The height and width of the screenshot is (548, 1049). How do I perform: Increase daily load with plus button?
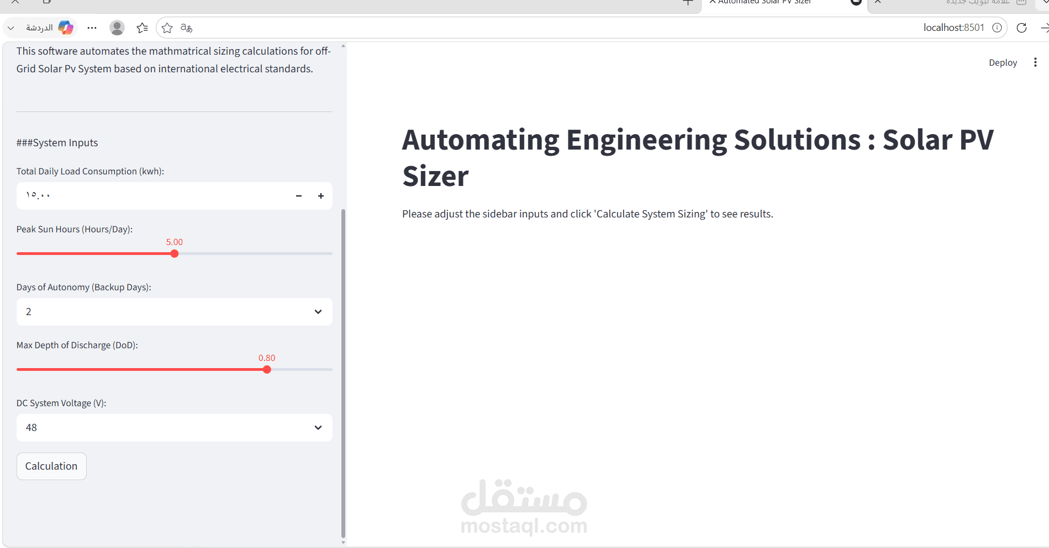click(x=321, y=196)
